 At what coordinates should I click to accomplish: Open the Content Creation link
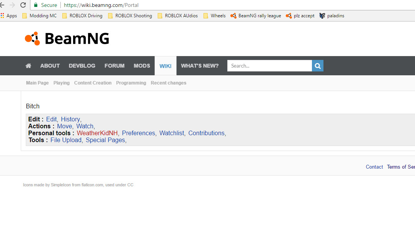pyautogui.click(x=93, y=83)
